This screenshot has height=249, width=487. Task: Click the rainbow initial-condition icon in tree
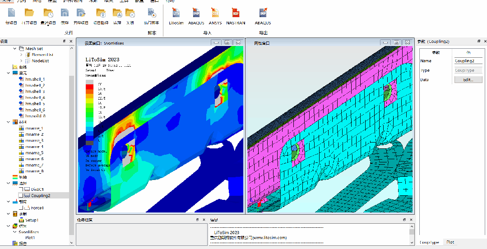click(15, 177)
